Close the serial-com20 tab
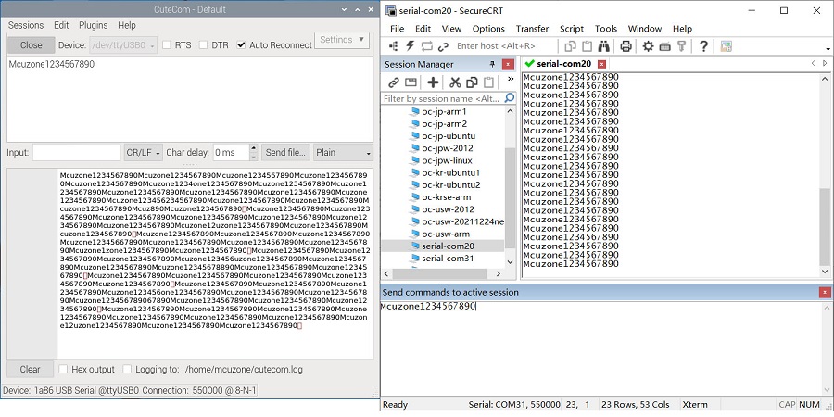 (x=601, y=64)
